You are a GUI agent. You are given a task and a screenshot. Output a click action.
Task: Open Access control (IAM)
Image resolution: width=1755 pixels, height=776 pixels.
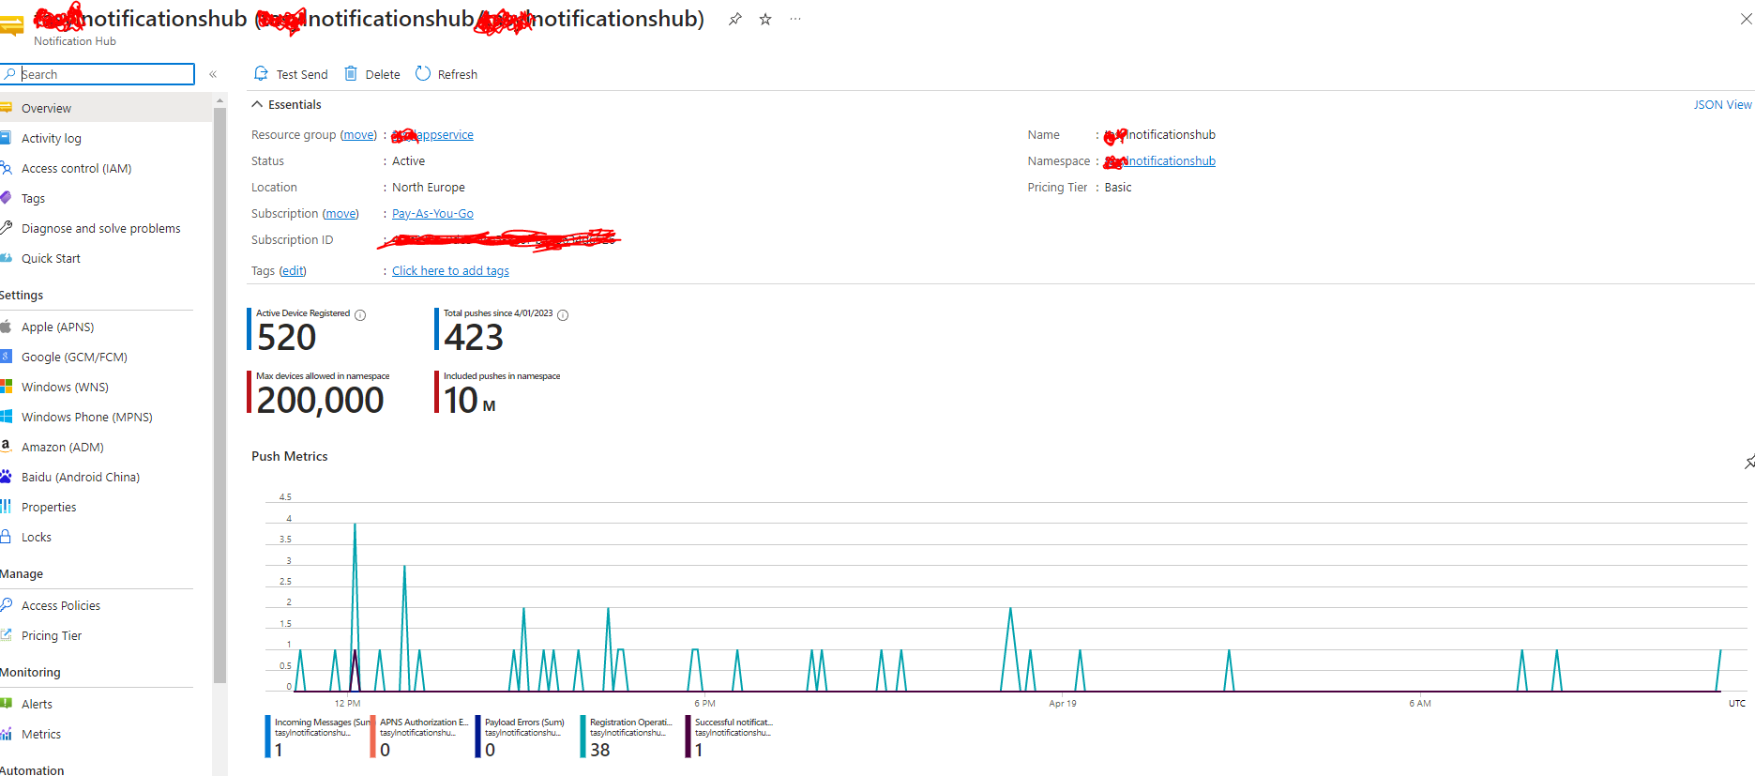point(76,168)
